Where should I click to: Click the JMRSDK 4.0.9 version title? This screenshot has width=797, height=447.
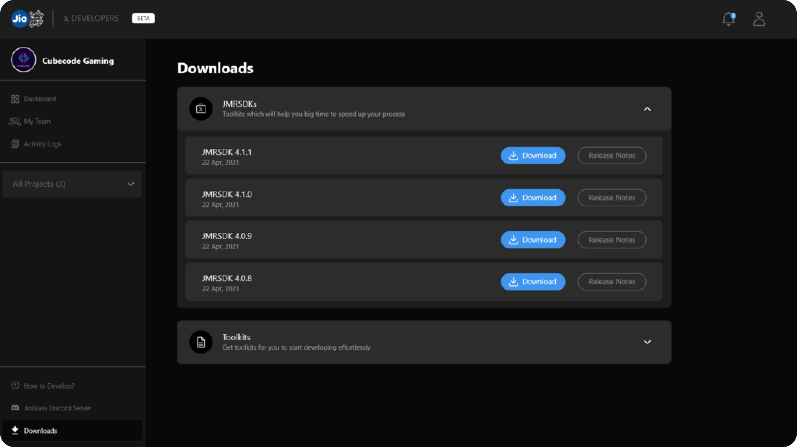(227, 236)
